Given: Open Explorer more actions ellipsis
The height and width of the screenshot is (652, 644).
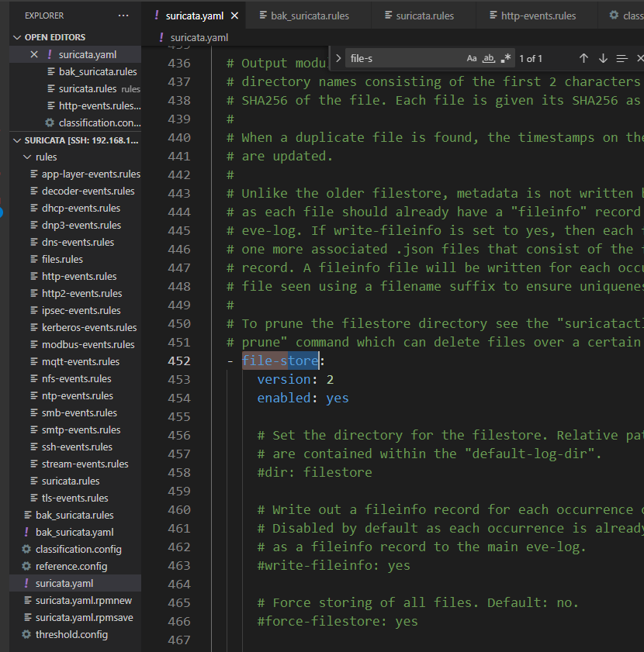Looking at the screenshot, I should click(123, 16).
